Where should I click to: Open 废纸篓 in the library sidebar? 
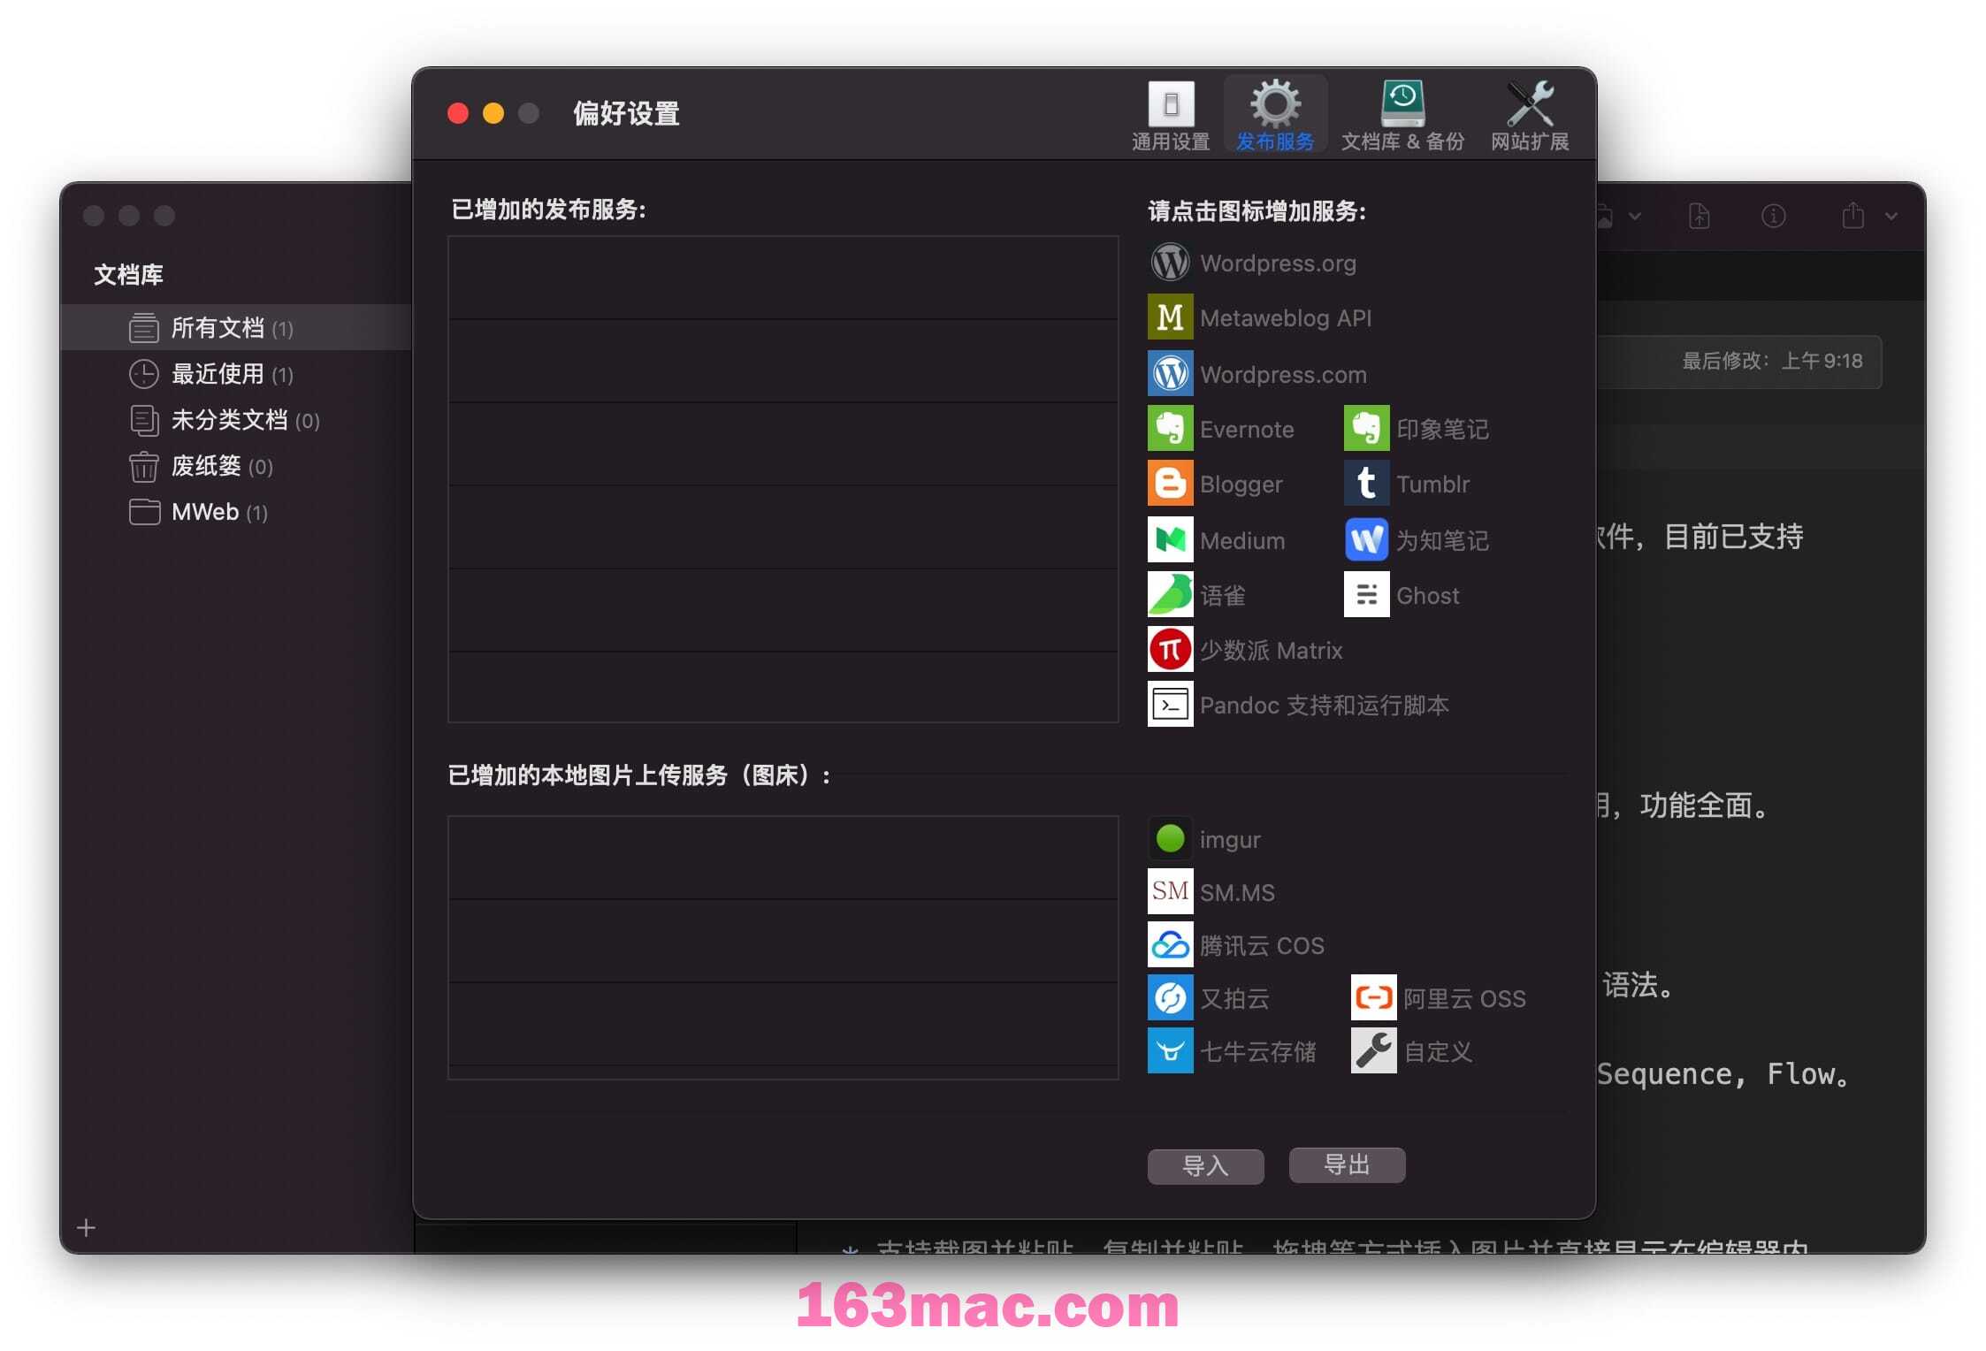(x=236, y=466)
